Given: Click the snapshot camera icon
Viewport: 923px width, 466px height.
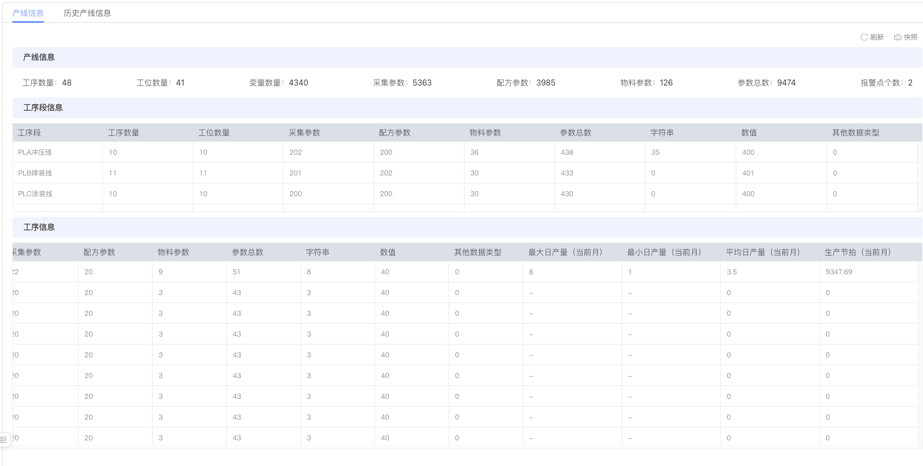Looking at the screenshot, I should click(898, 37).
